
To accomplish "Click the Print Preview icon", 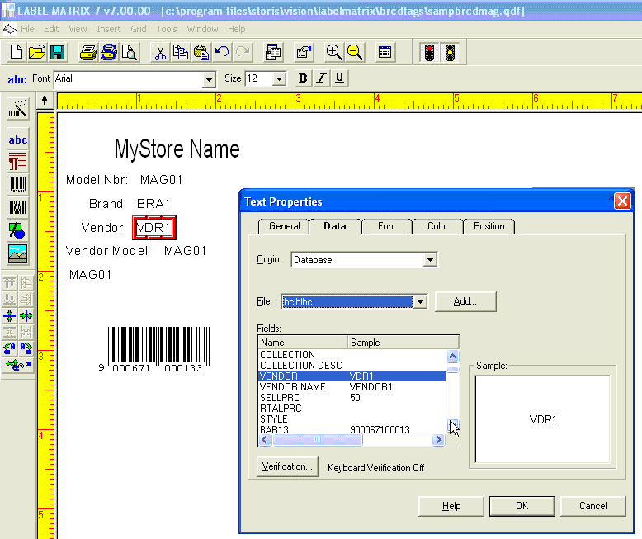I will pyautogui.click(x=130, y=53).
